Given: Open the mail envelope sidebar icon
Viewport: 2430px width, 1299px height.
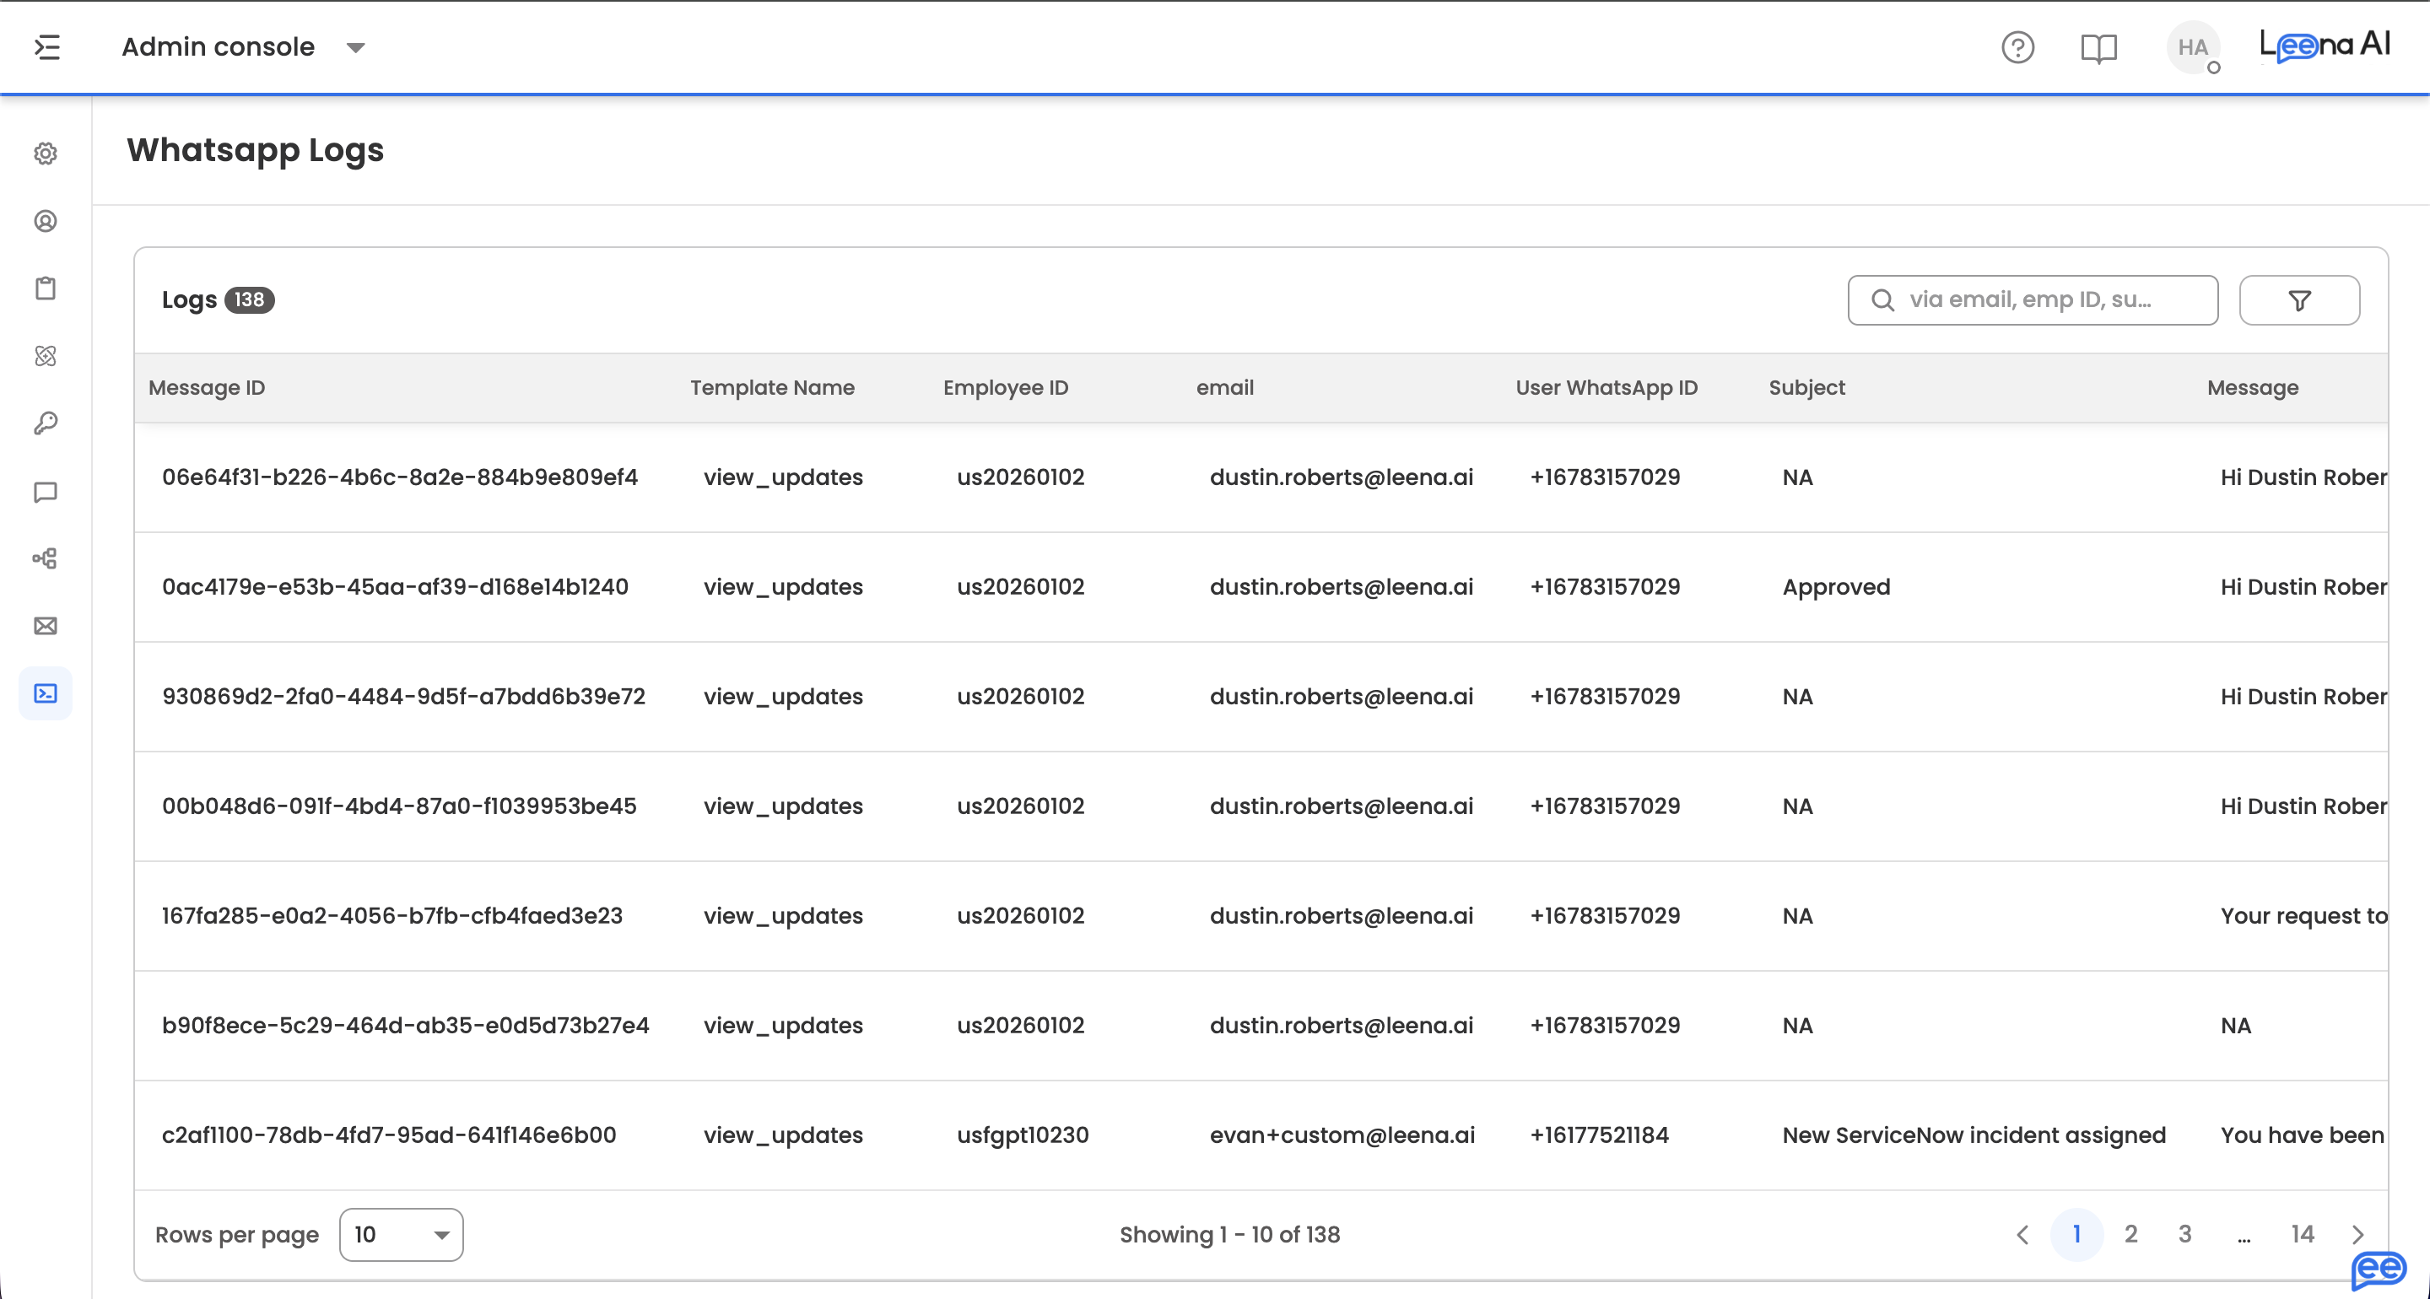Looking at the screenshot, I should tap(46, 627).
